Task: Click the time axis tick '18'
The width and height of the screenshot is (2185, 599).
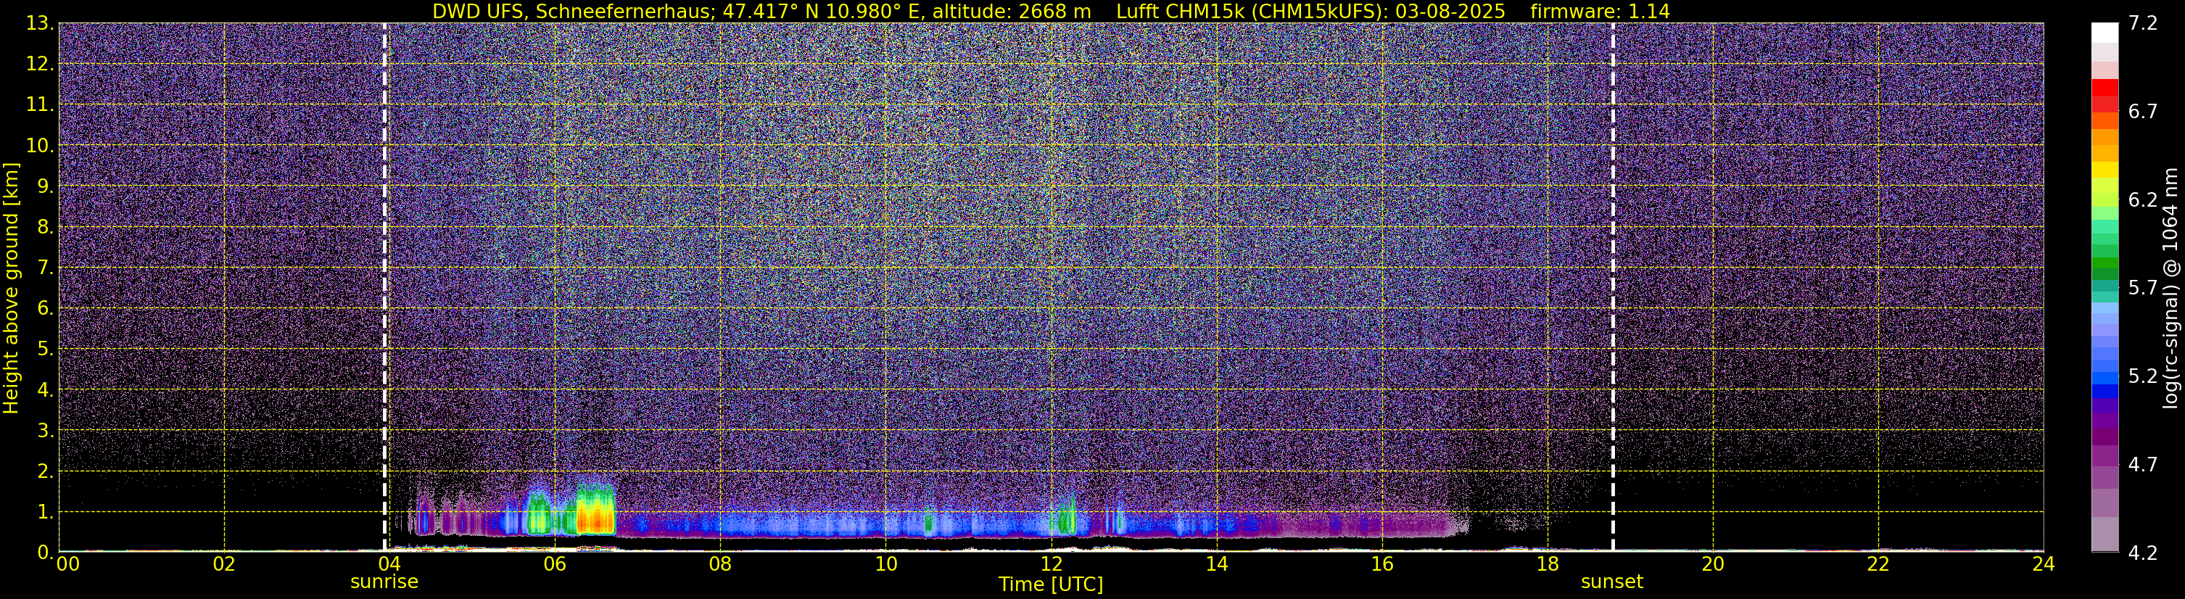Action: [1547, 564]
